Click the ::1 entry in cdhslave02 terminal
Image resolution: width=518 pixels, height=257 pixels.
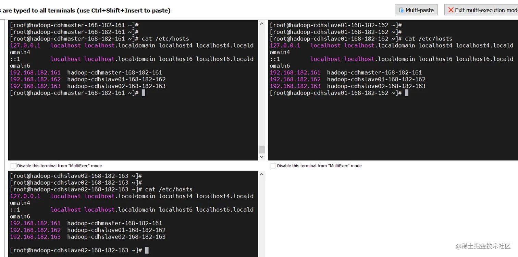15,210
